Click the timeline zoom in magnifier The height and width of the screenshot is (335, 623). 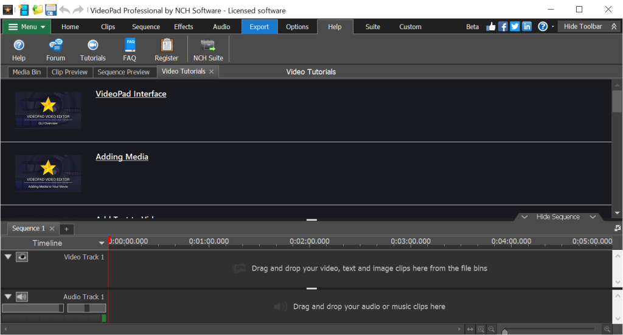(x=607, y=329)
